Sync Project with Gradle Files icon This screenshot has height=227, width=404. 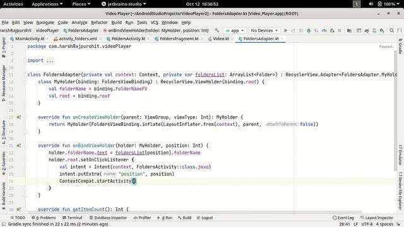coord(367,30)
